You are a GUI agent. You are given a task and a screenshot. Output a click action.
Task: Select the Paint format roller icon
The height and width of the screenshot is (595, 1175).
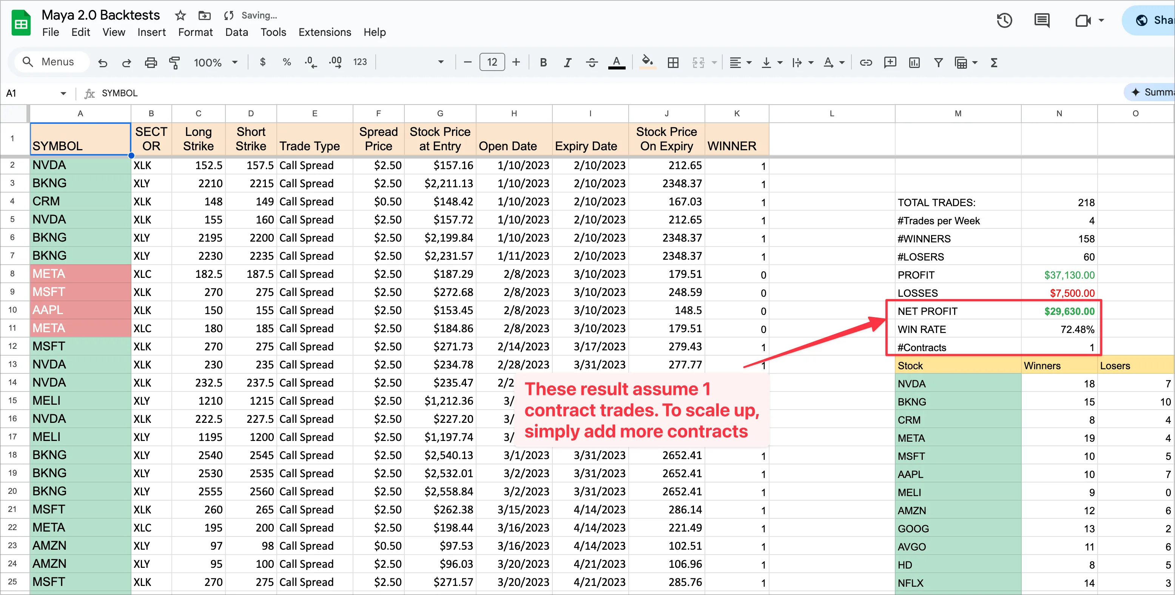[x=174, y=62]
